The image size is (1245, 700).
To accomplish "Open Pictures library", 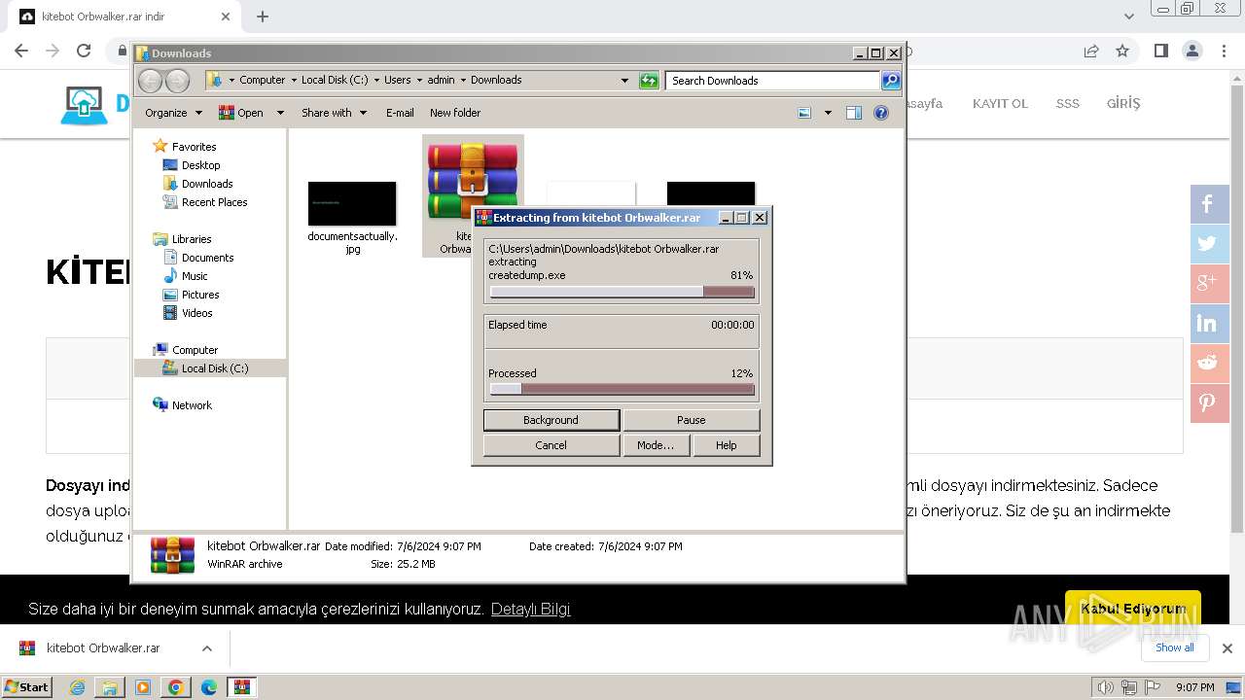I will 200,295.
